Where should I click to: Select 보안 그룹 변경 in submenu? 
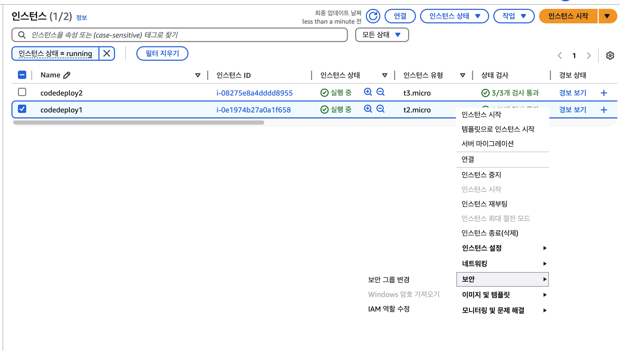389,280
